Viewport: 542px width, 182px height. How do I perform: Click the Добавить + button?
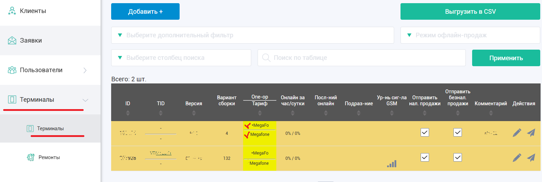tap(145, 12)
